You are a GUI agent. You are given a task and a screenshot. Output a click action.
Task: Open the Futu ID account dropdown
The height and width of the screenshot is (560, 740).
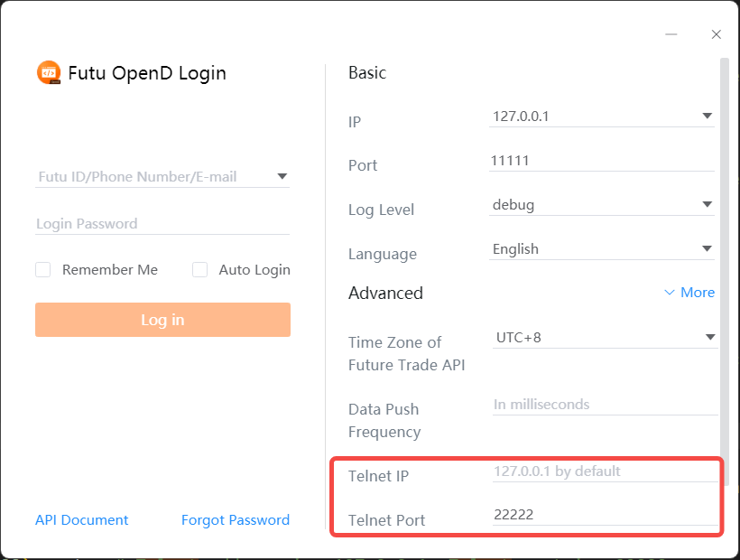click(x=282, y=177)
